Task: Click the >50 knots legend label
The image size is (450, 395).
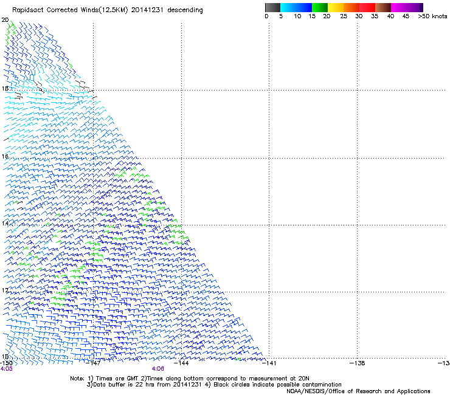Action: pyautogui.click(x=432, y=16)
